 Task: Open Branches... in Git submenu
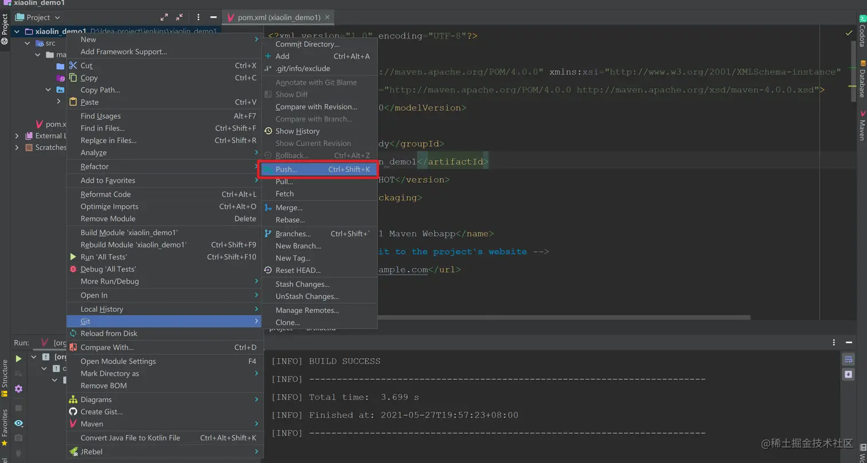[x=319, y=234]
